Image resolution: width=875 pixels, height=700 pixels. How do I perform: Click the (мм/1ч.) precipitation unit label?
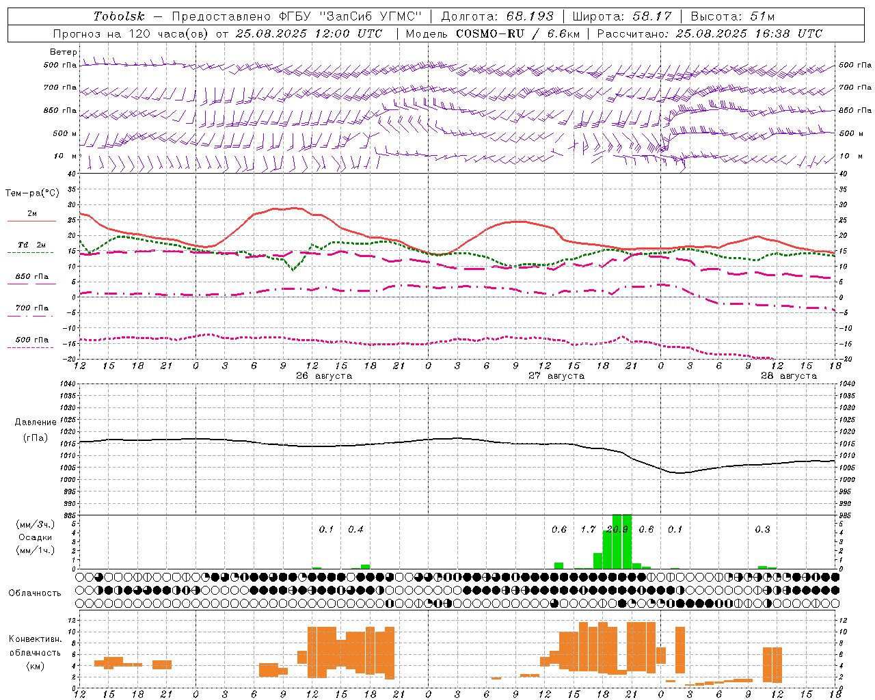tap(36, 550)
